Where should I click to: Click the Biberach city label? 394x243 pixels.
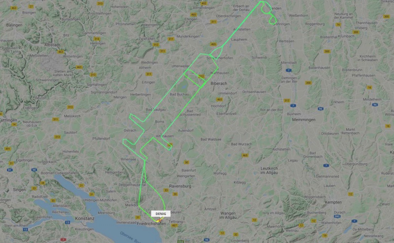tap(219, 83)
